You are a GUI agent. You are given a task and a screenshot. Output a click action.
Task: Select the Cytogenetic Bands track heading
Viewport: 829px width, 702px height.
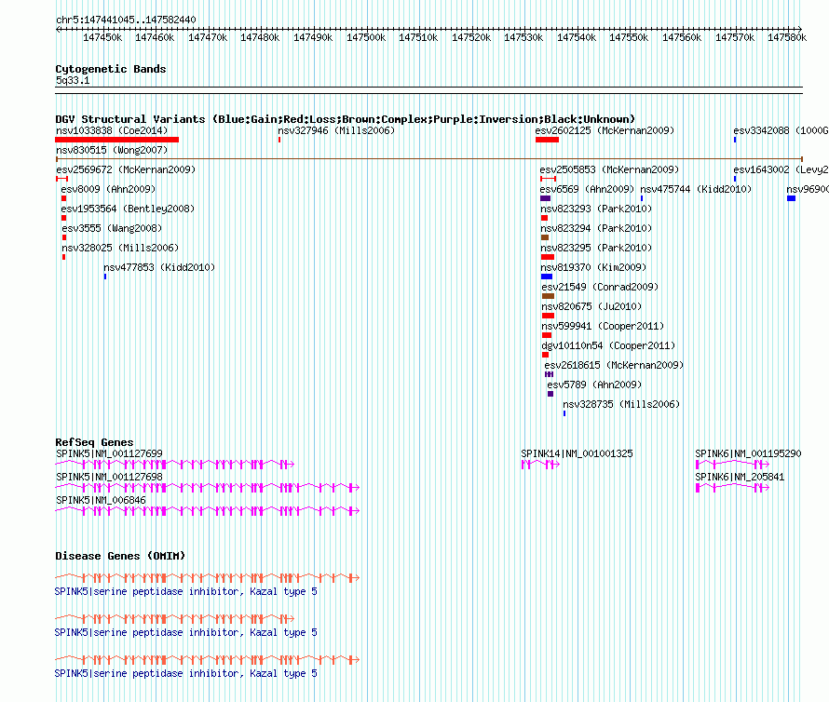[111, 69]
